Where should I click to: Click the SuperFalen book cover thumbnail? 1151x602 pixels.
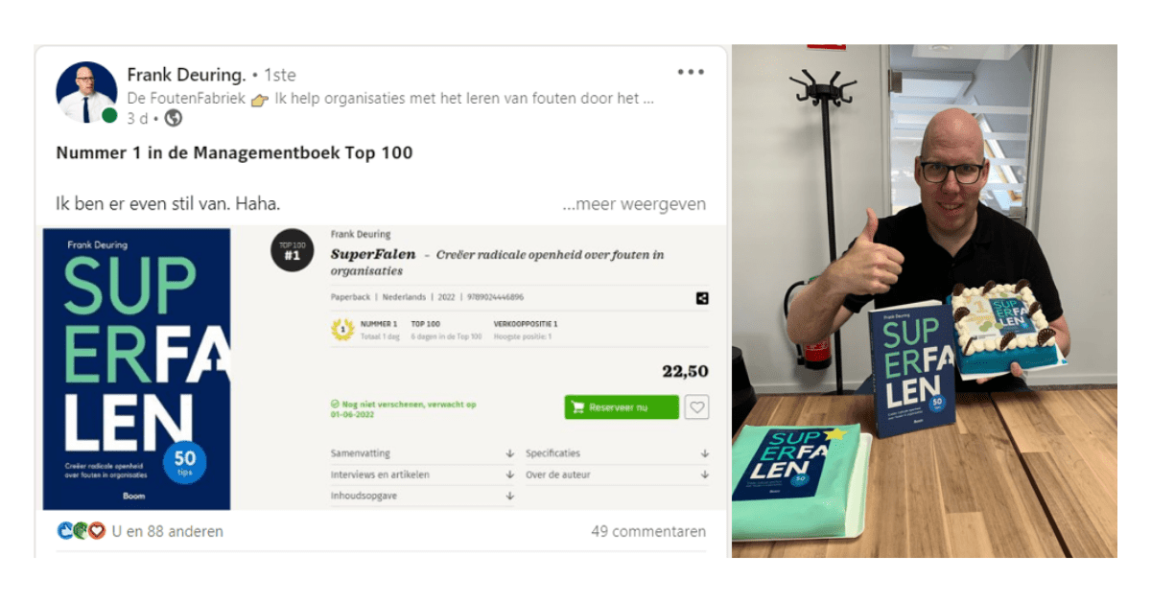[136, 369]
